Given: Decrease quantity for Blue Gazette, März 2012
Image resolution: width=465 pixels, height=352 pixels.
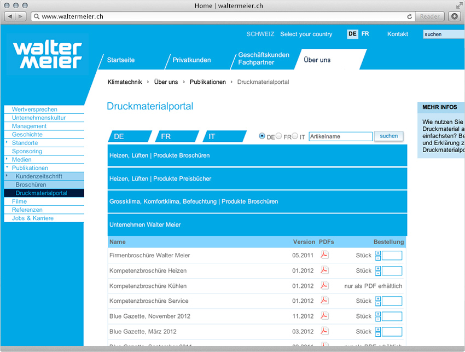Looking at the screenshot, I should click(378, 334).
